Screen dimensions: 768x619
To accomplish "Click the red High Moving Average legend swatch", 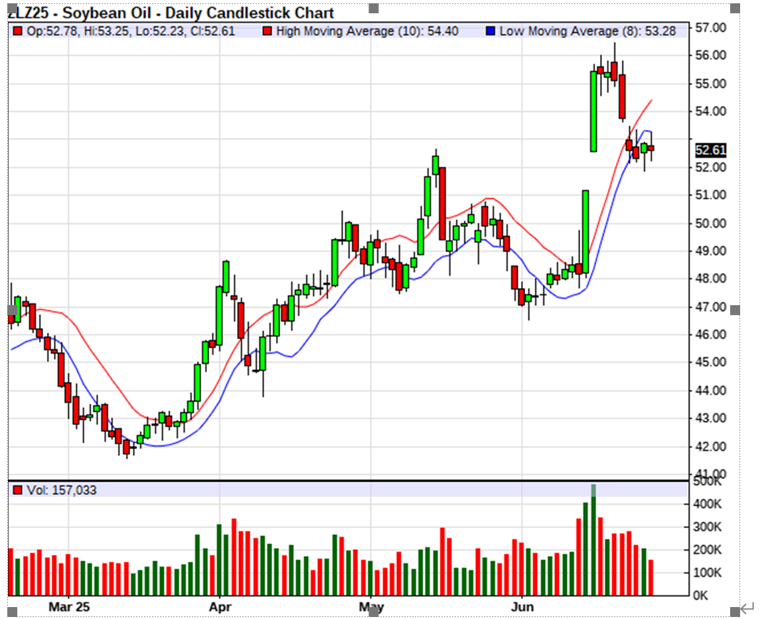I will coord(267,31).
